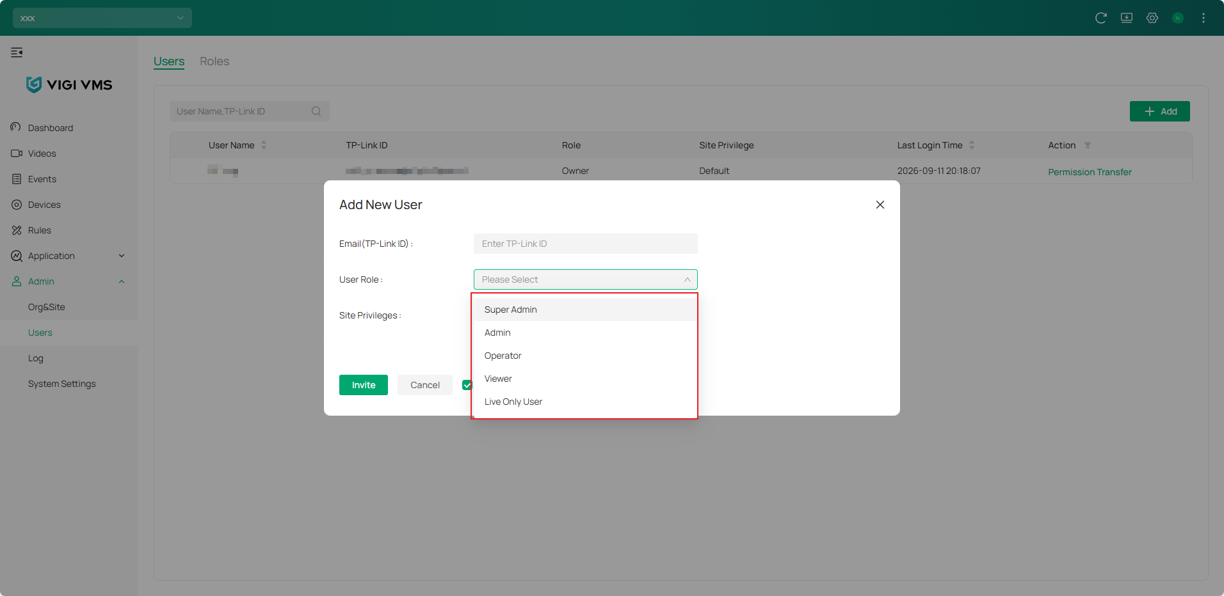
Task: Click the refresh icon in top bar
Action: (x=1101, y=18)
